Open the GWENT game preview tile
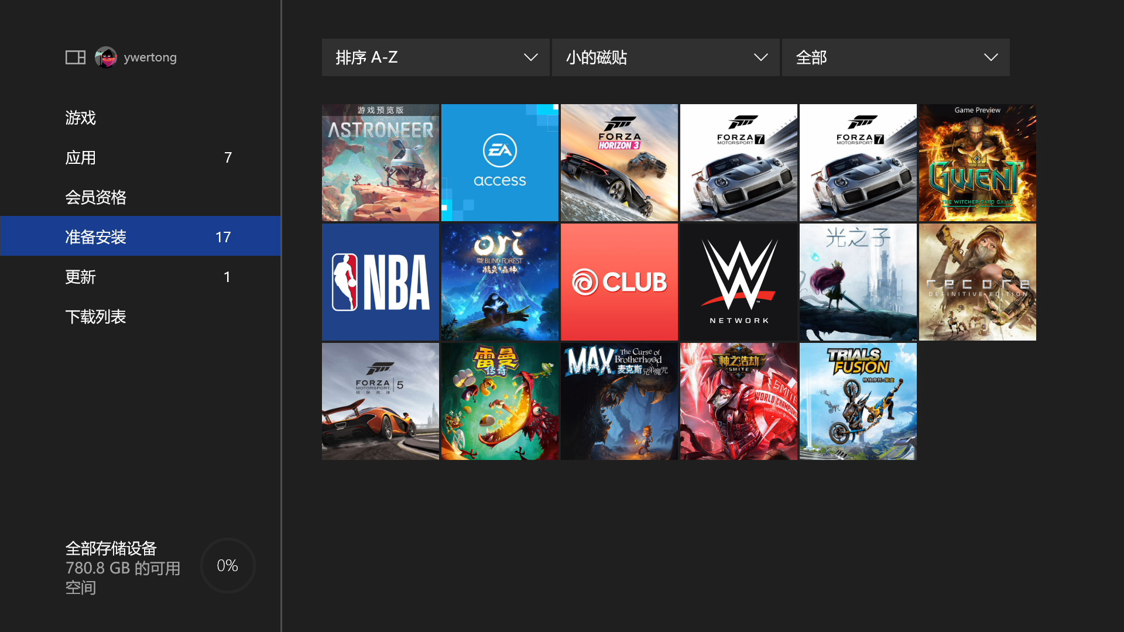This screenshot has width=1124, height=632. click(x=977, y=163)
